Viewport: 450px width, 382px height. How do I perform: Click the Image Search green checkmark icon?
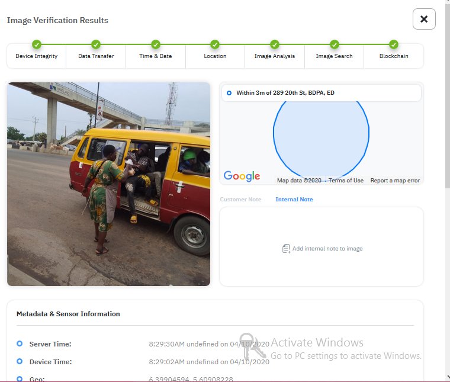(x=335, y=44)
